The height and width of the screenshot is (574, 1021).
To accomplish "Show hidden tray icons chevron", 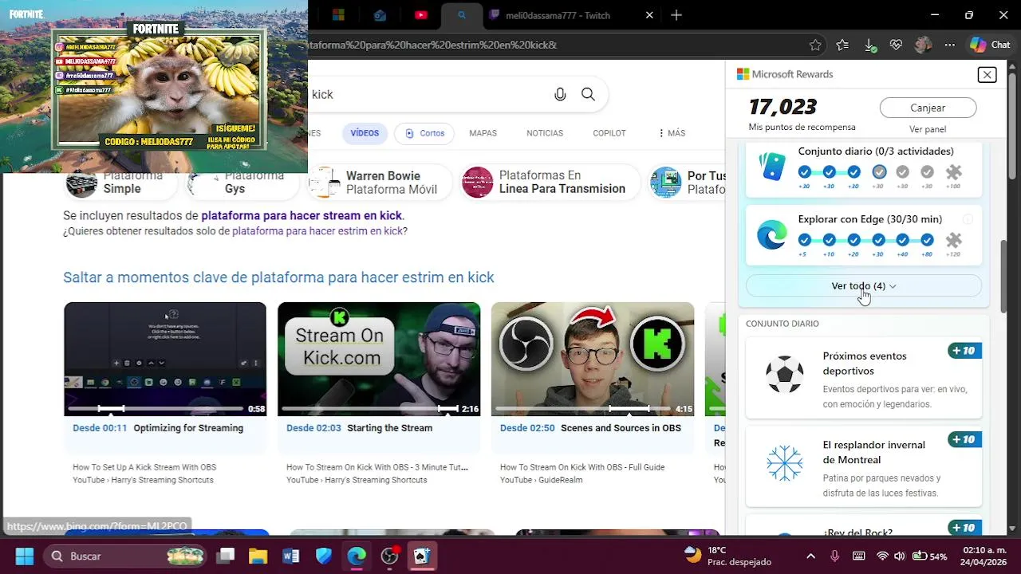I will click(x=811, y=556).
